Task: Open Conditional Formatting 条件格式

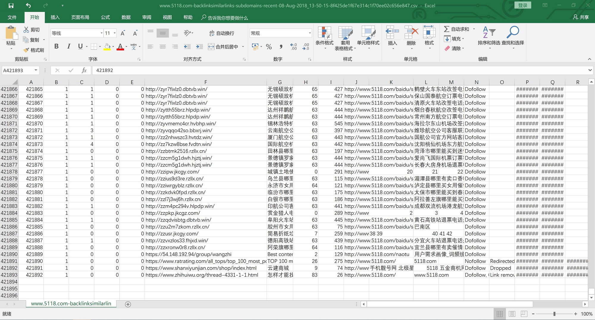Action: [x=325, y=38]
